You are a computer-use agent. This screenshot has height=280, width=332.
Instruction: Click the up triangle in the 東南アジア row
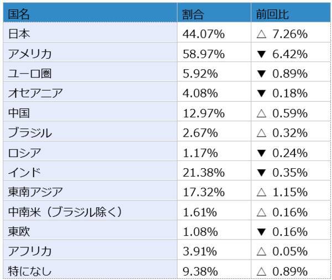point(262,192)
